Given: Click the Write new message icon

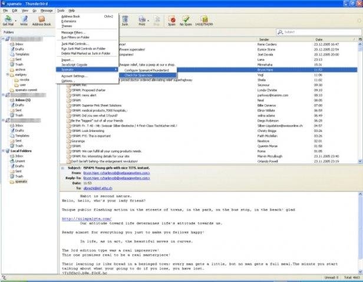Looking at the screenshot, I should [24, 20].
